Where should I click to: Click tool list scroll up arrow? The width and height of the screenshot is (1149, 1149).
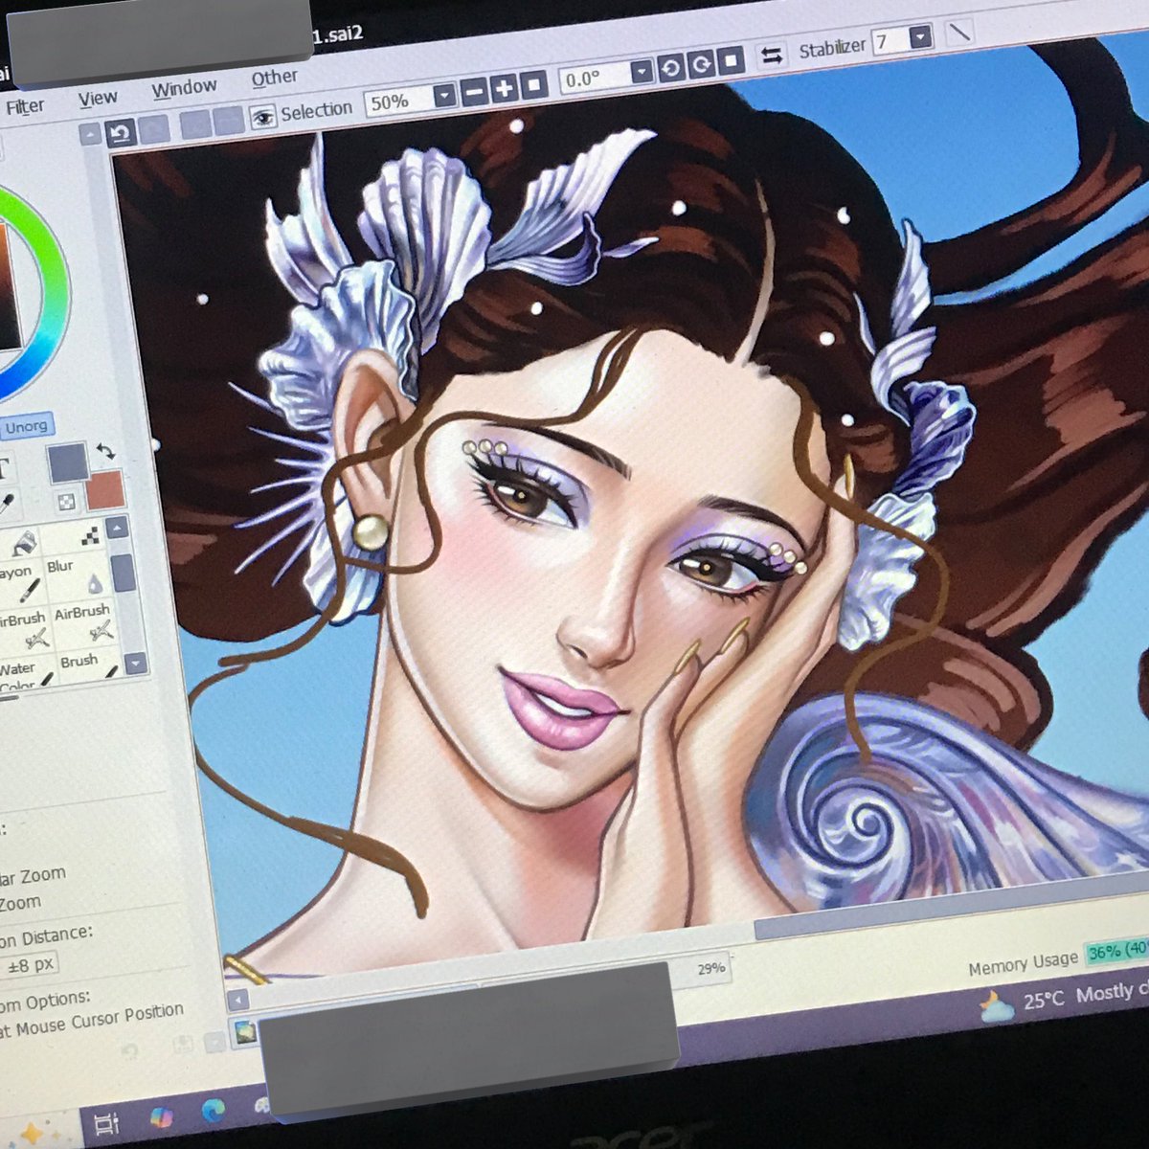118,529
